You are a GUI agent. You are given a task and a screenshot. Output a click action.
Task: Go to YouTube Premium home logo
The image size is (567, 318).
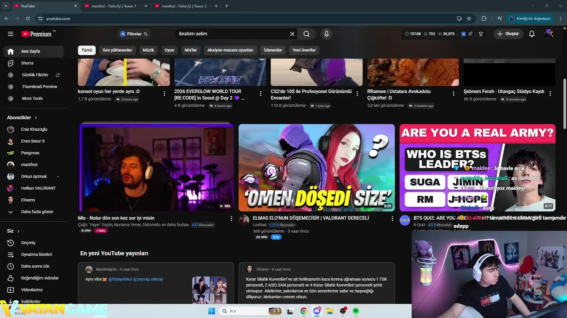[36, 34]
